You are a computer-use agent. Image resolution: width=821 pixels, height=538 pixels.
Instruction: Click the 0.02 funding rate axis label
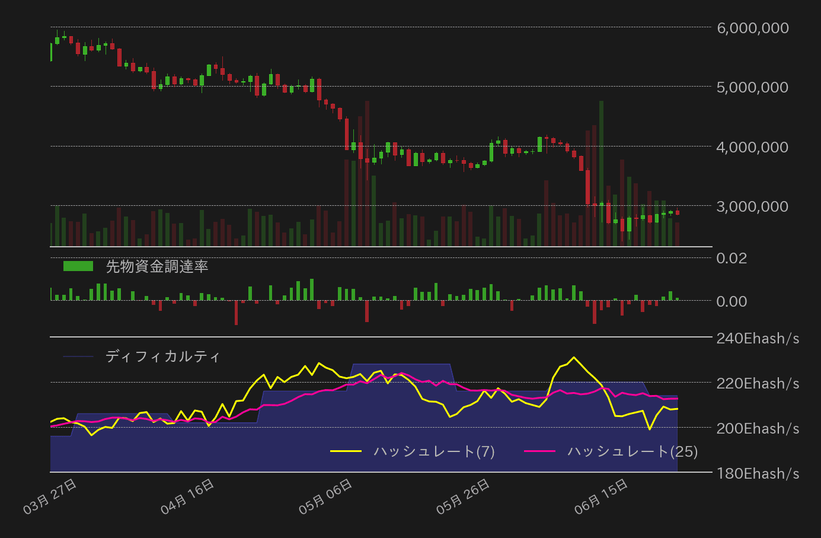(x=731, y=258)
